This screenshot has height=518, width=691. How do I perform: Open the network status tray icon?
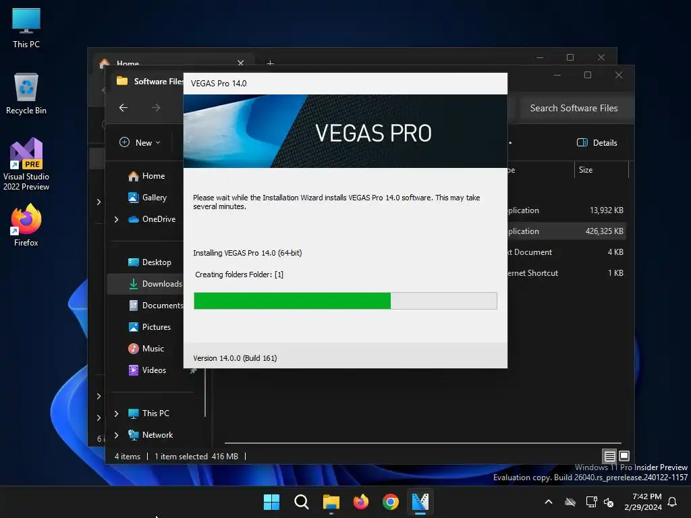591,502
